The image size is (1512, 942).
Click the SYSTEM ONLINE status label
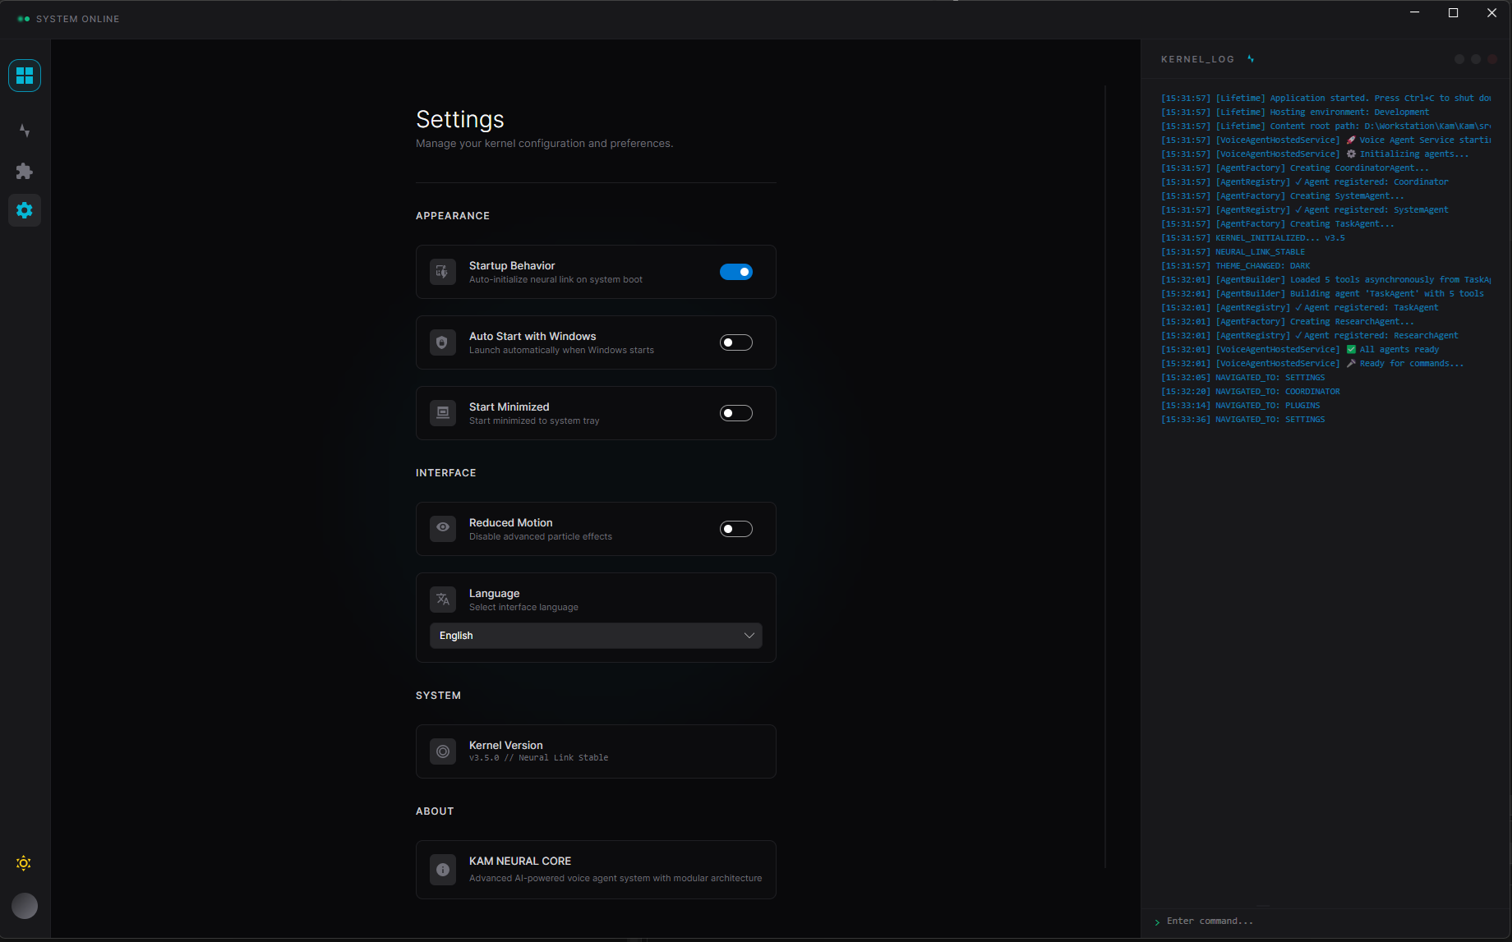pos(78,19)
